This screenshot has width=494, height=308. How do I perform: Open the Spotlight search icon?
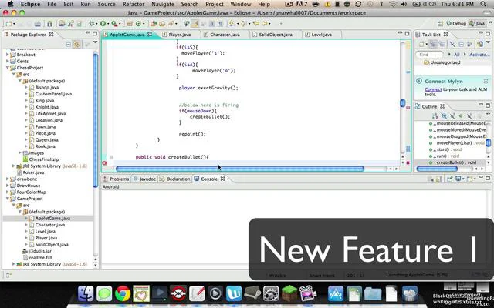pyautogui.click(x=483, y=4)
